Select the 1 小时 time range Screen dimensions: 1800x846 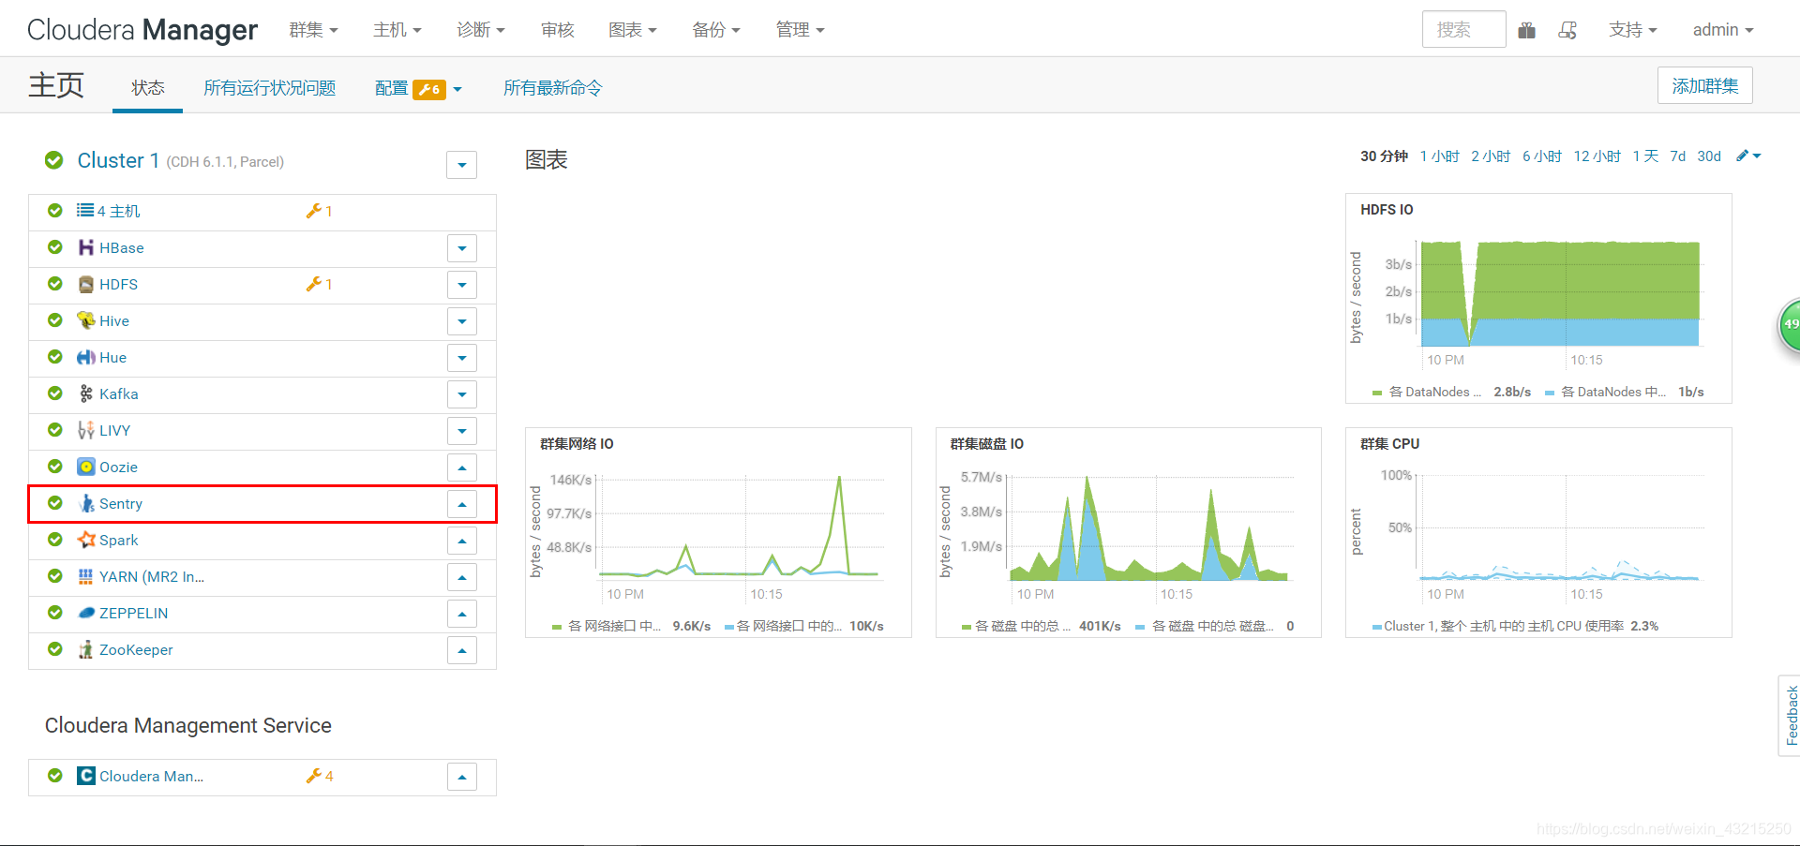pos(1439,156)
